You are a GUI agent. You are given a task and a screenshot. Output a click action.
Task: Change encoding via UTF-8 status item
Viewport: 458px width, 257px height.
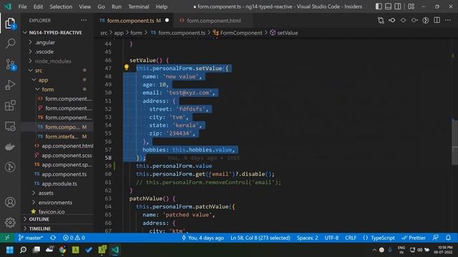point(331,238)
